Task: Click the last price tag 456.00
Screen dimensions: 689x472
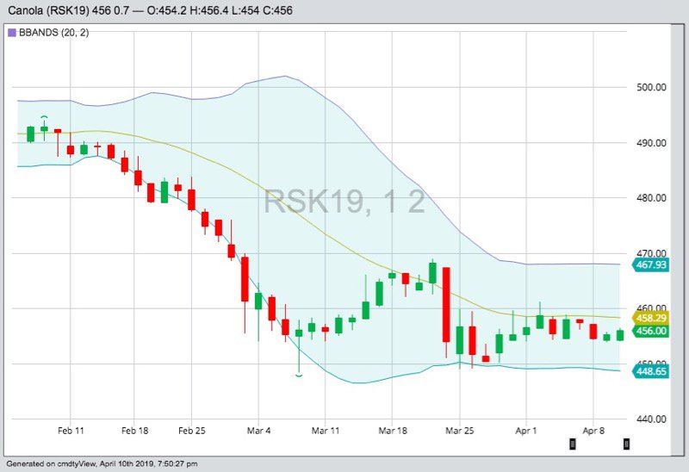Action: click(x=651, y=331)
